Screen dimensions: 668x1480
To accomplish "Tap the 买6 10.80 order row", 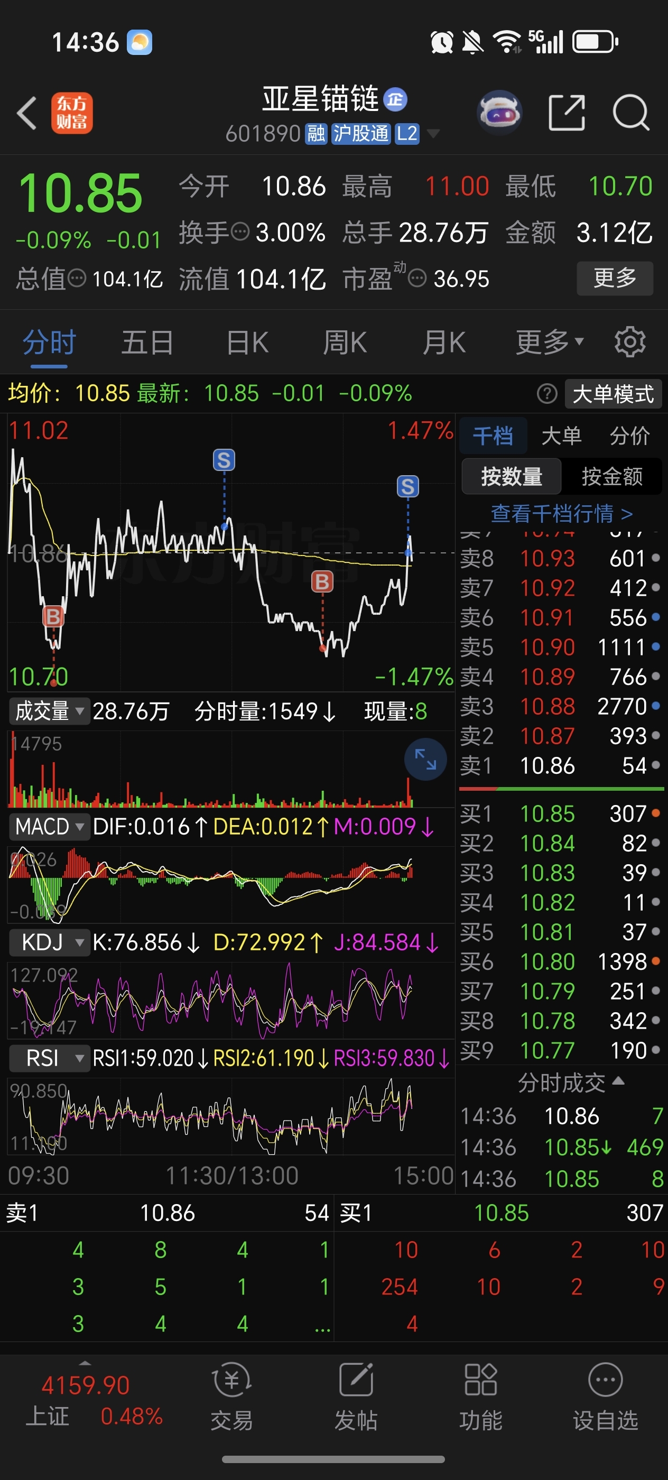I will [x=561, y=962].
